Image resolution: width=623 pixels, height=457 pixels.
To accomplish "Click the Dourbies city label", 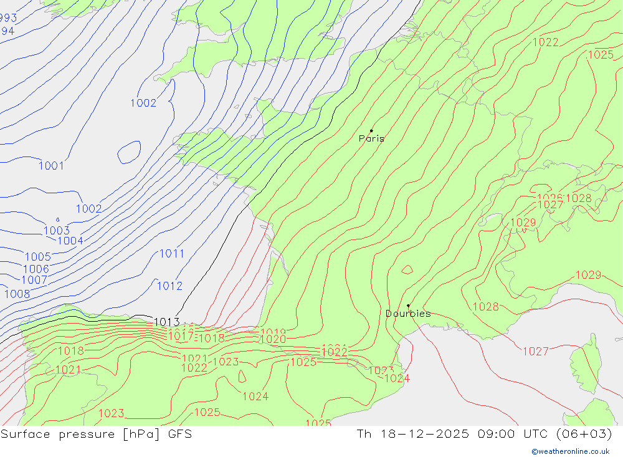I will pyautogui.click(x=408, y=314).
